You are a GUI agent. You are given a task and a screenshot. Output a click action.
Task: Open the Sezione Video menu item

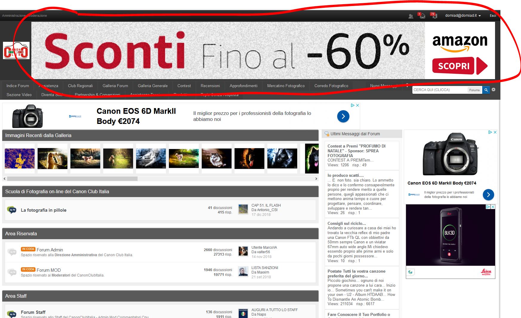(x=19, y=95)
